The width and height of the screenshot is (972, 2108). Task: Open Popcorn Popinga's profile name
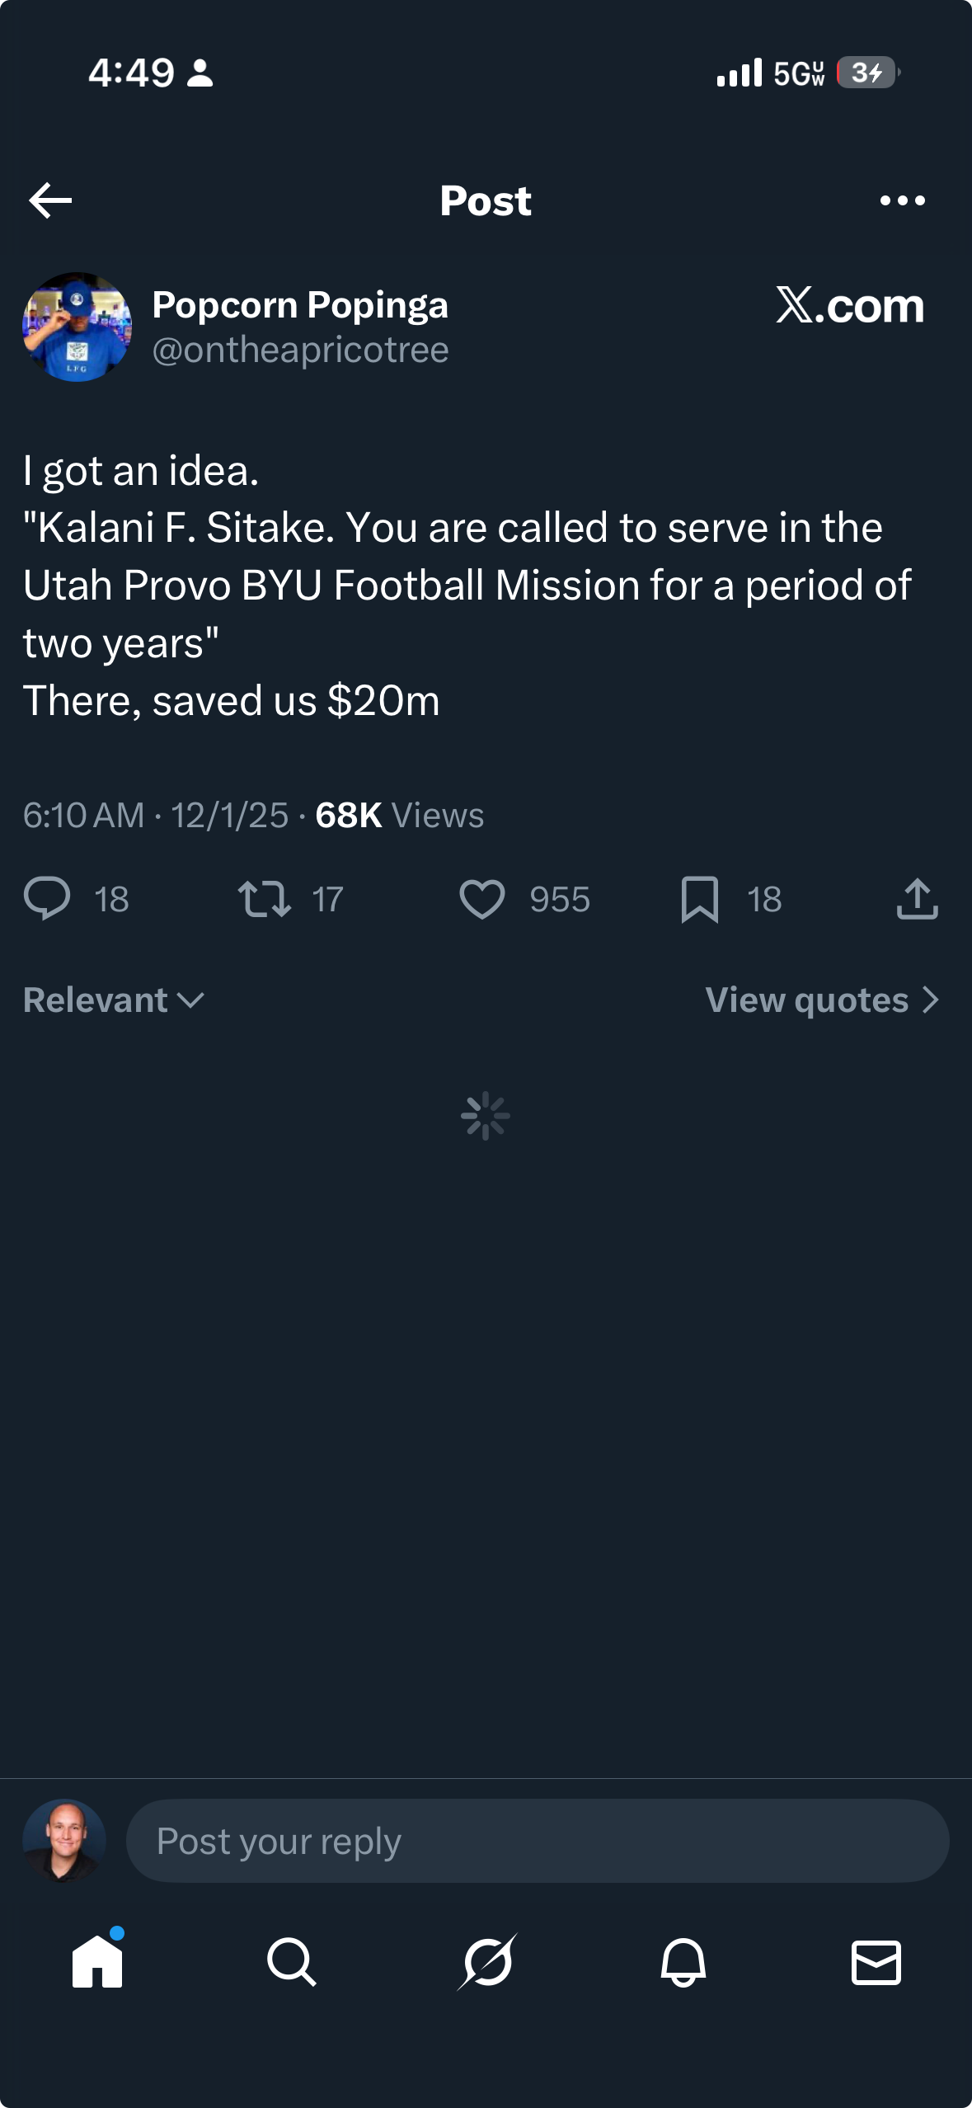point(300,305)
